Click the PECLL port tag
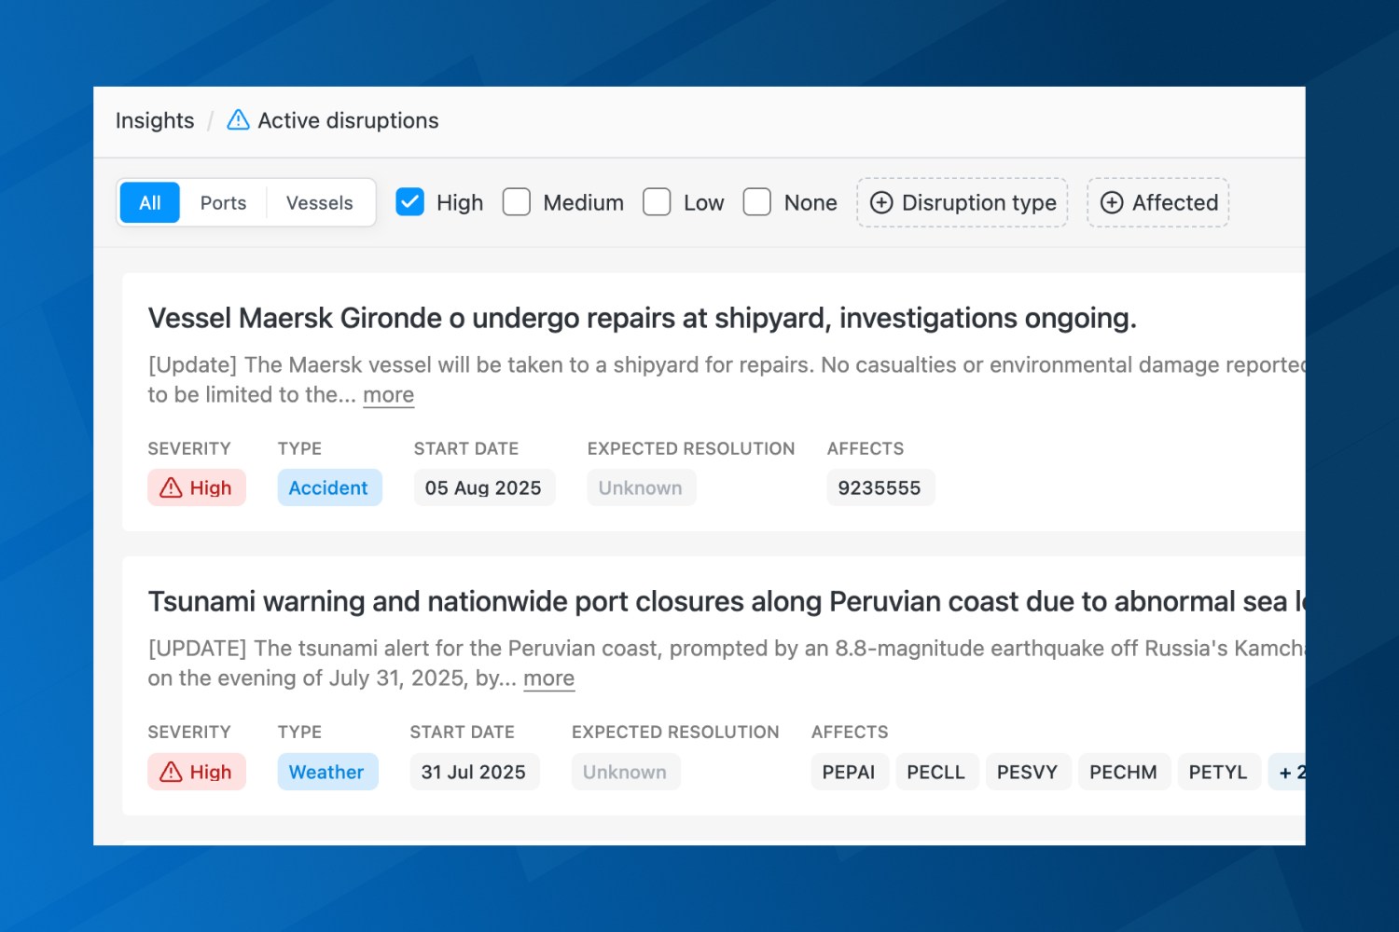Viewport: 1399px width, 932px height. 936,772
